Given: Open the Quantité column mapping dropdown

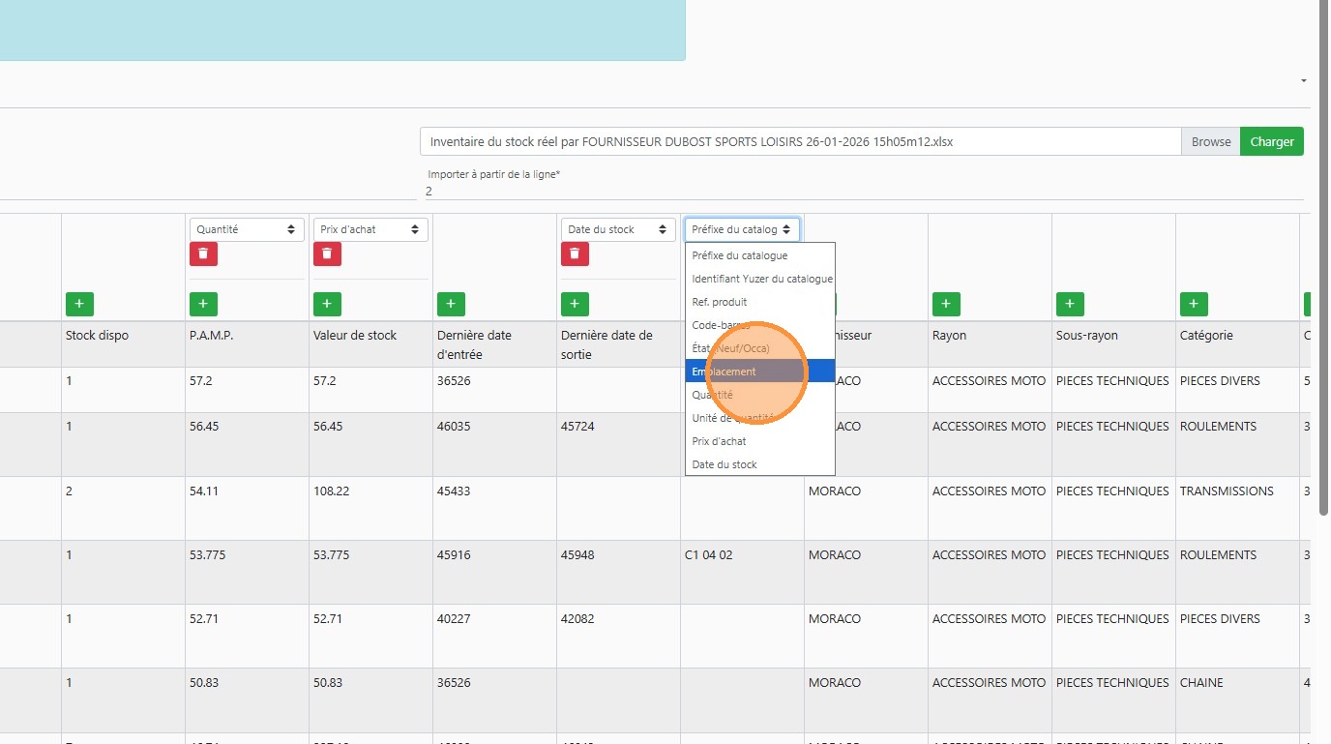Looking at the screenshot, I should tap(247, 229).
